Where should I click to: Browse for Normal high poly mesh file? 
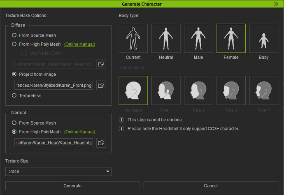pos(101,143)
